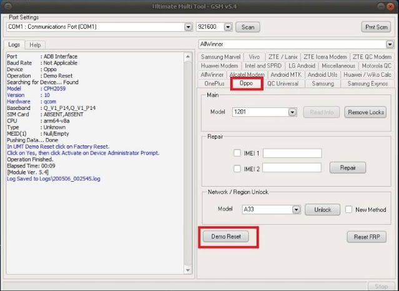Open the Android Utils tab
The height and width of the screenshot is (291, 399).
coord(322,75)
